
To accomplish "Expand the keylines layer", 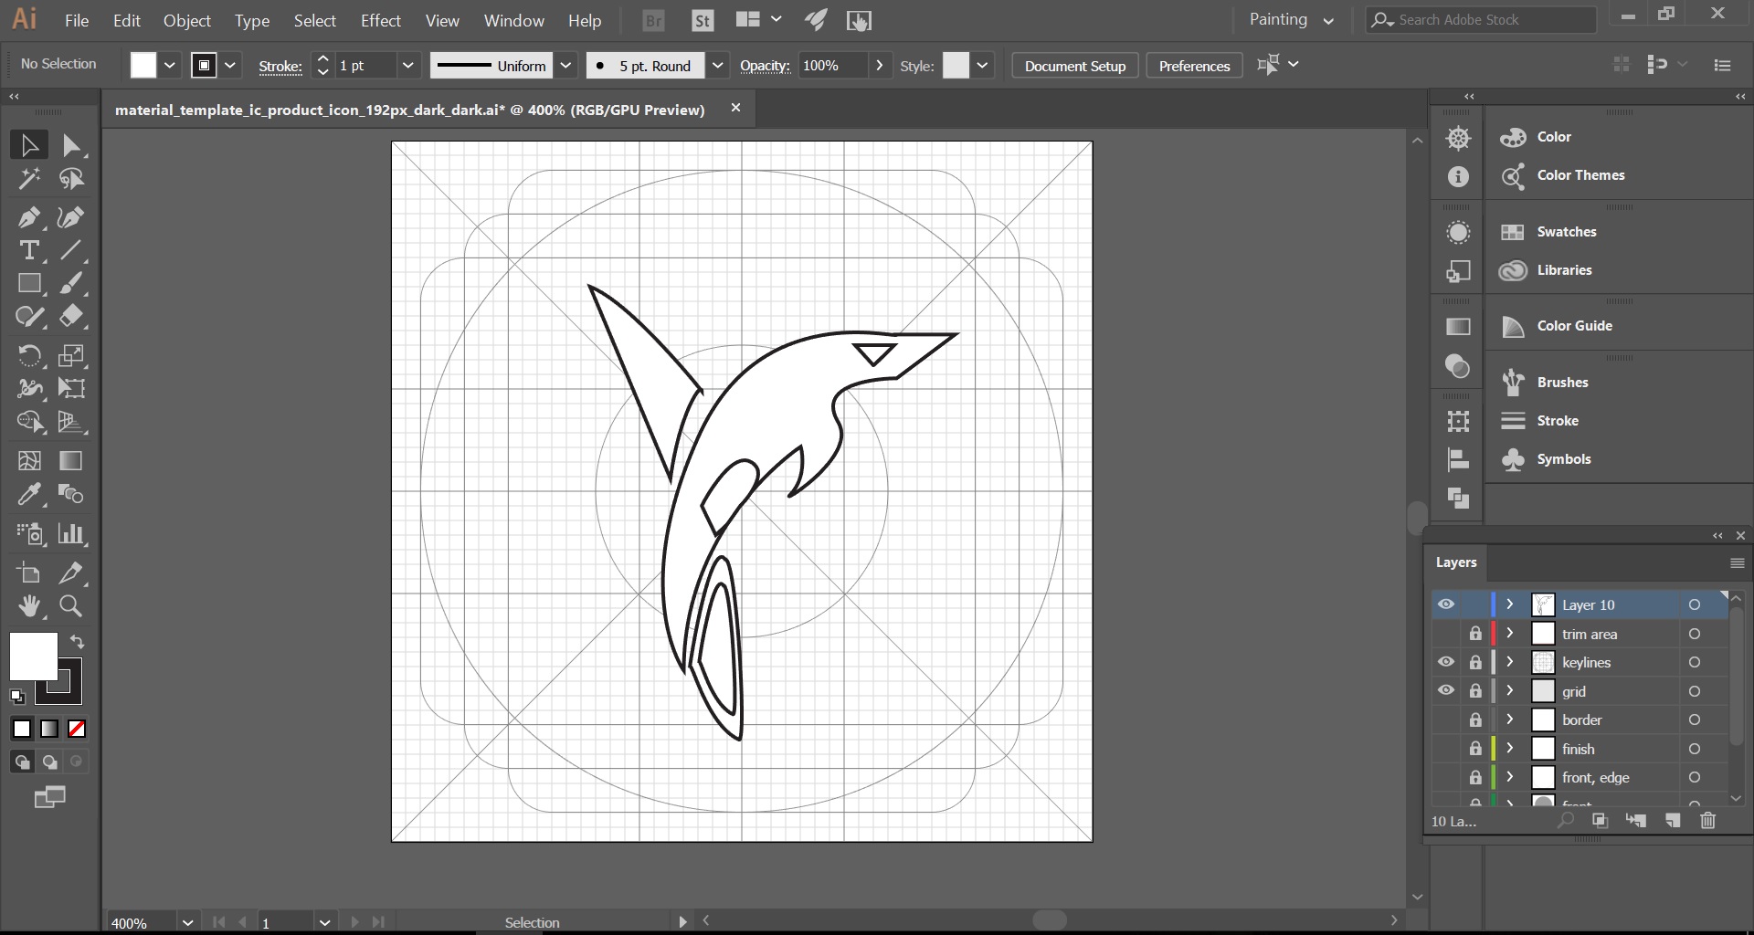I will [1510, 662].
